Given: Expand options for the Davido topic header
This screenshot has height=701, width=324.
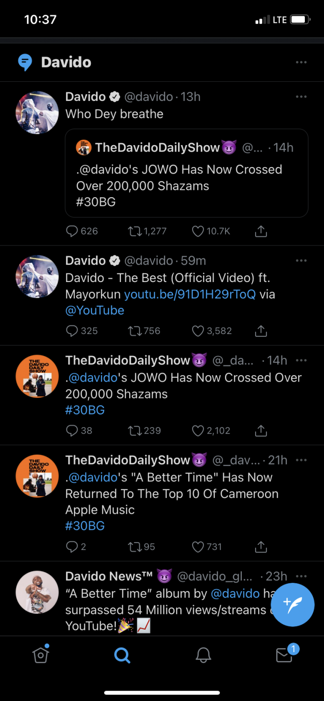Looking at the screenshot, I should tap(301, 62).
